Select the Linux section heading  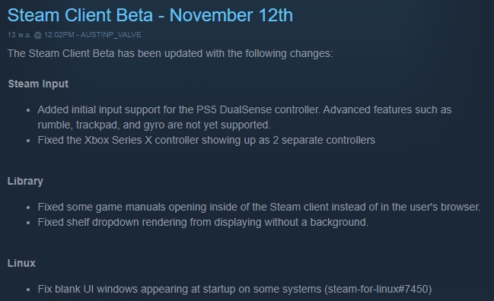click(21, 263)
